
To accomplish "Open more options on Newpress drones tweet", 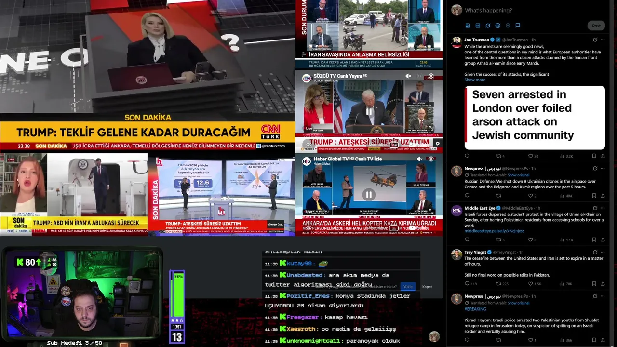I will [603, 169].
